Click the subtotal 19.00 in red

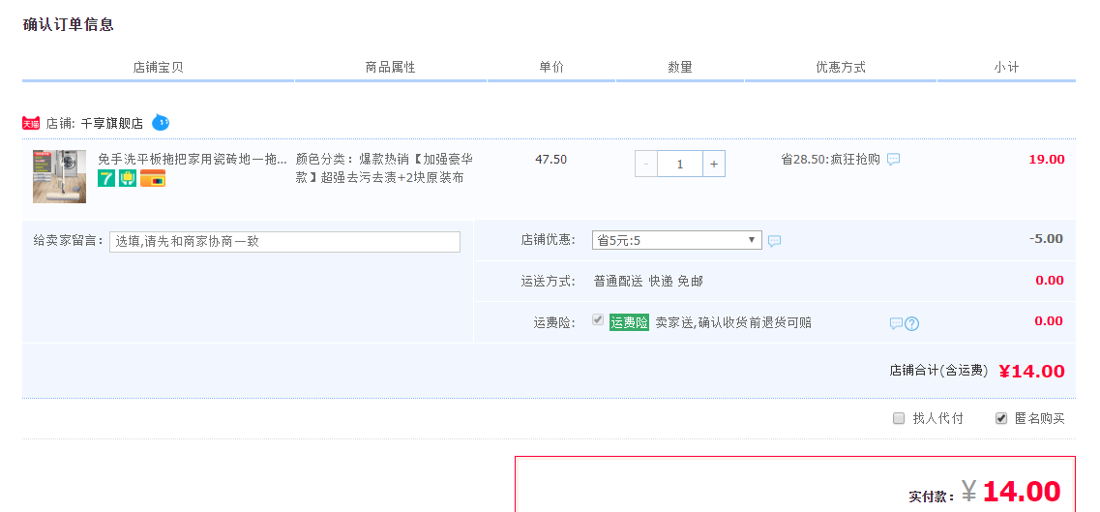pyautogui.click(x=1047, y=159)
